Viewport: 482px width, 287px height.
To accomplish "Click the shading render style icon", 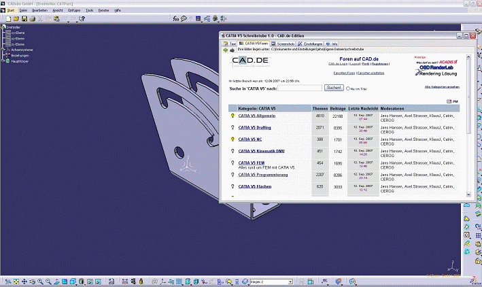I will point(81,282).
